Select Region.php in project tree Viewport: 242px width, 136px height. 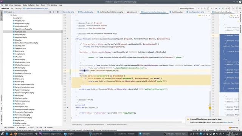point(19,121)
